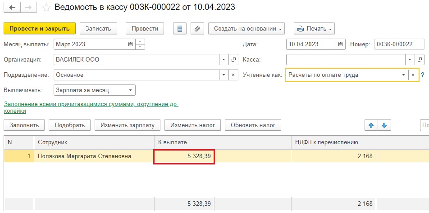The height and width of the screenshot is (213, 429).
Task: Click the Учтенные как input field
Action: coord(342,75)
